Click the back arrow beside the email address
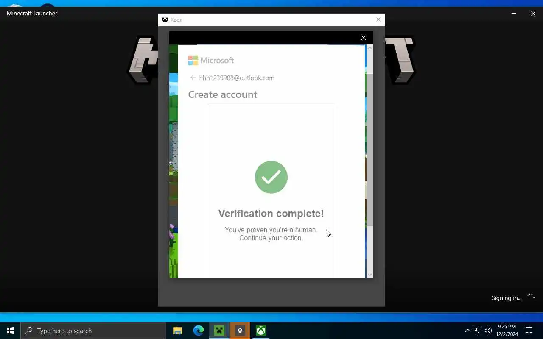 click(193, 78)
